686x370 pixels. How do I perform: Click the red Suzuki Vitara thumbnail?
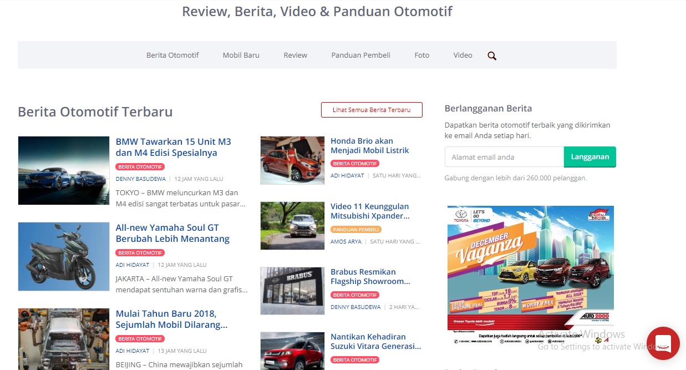[292, 351]
